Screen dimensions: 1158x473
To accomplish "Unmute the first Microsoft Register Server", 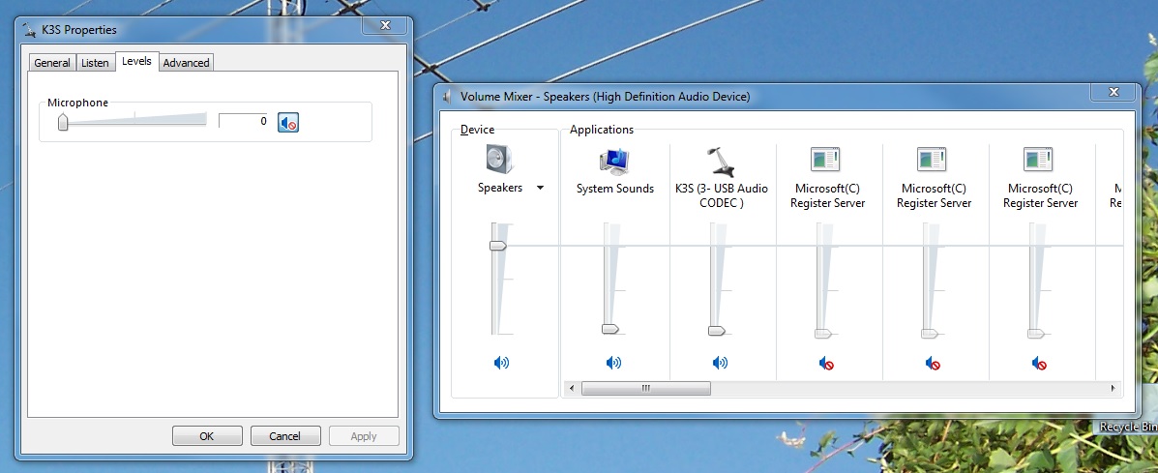I will (x=826, y=364).
